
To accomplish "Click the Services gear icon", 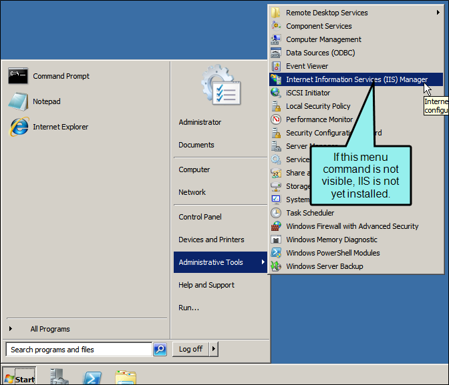I will coord(276,159).
